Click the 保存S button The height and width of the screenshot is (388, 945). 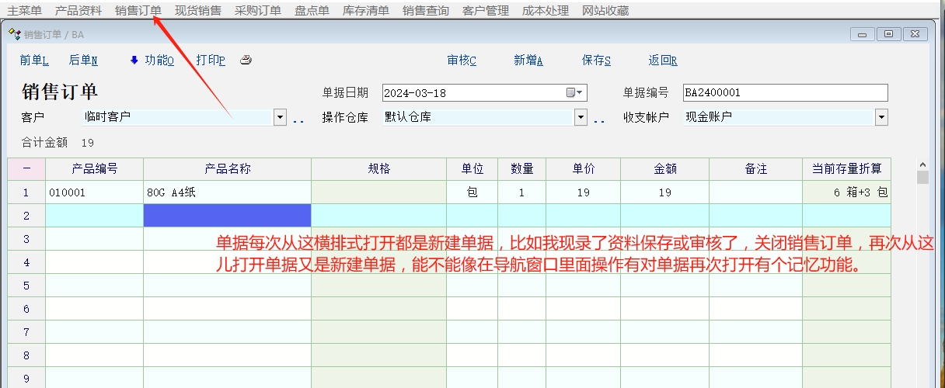coord(596,61)
